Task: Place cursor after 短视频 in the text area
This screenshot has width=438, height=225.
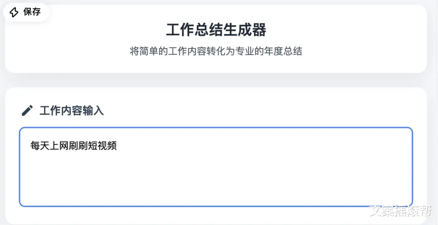Action: (x=117, y=146)
